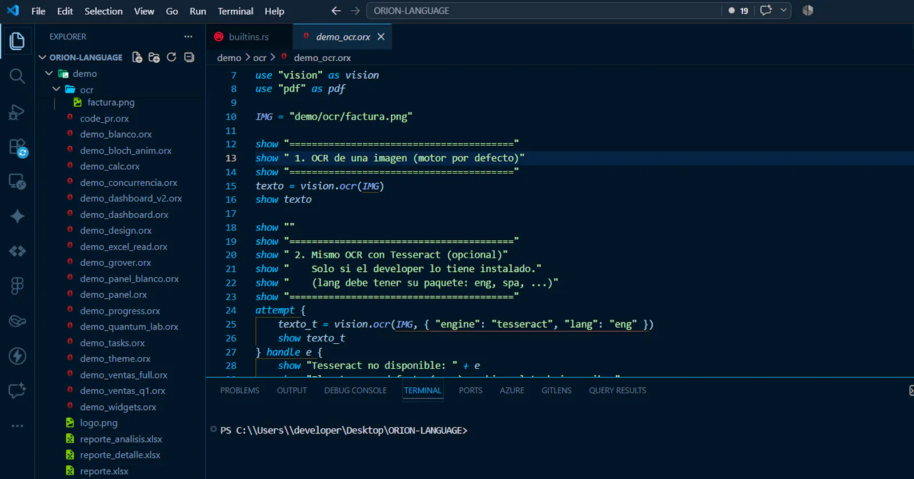This screenshot has width=914, height=479.
Task: Switch to the OUTPUT panel tab
Action: click(x=292, y=391)
